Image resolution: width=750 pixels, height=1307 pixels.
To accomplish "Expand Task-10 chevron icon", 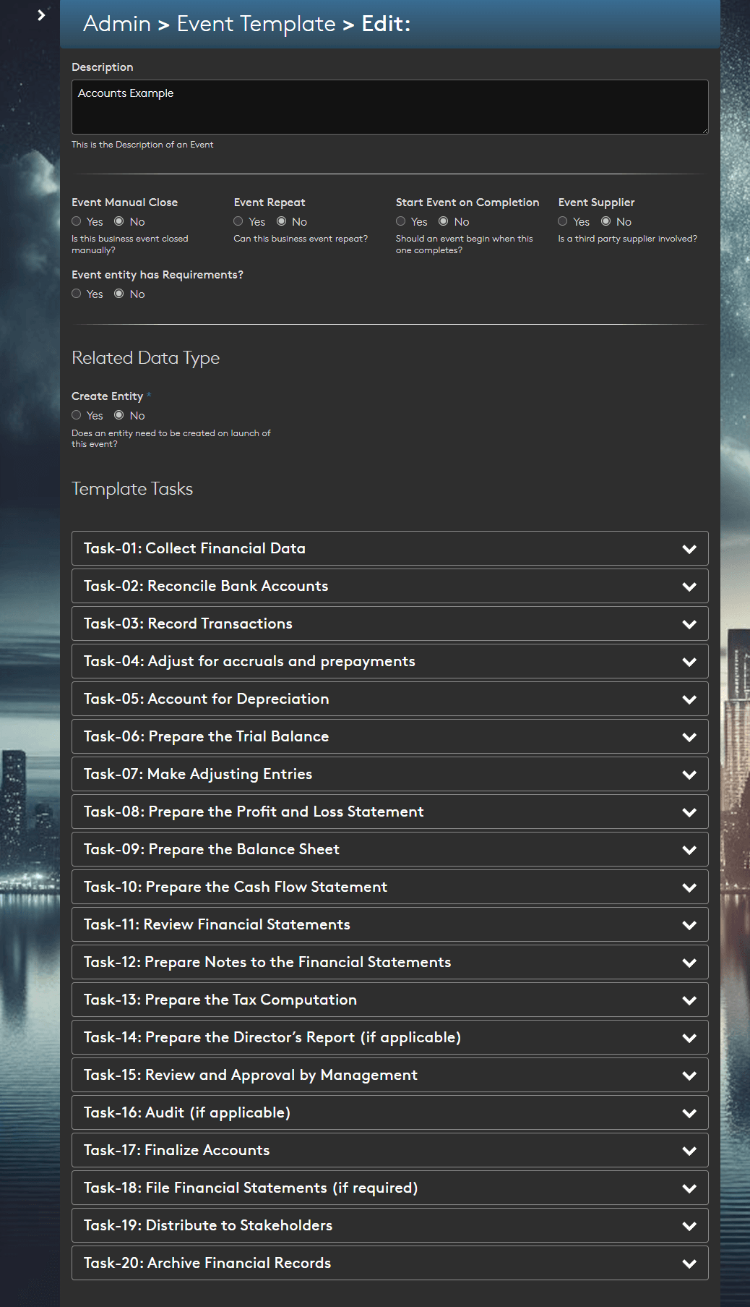I will click(689, 887).
